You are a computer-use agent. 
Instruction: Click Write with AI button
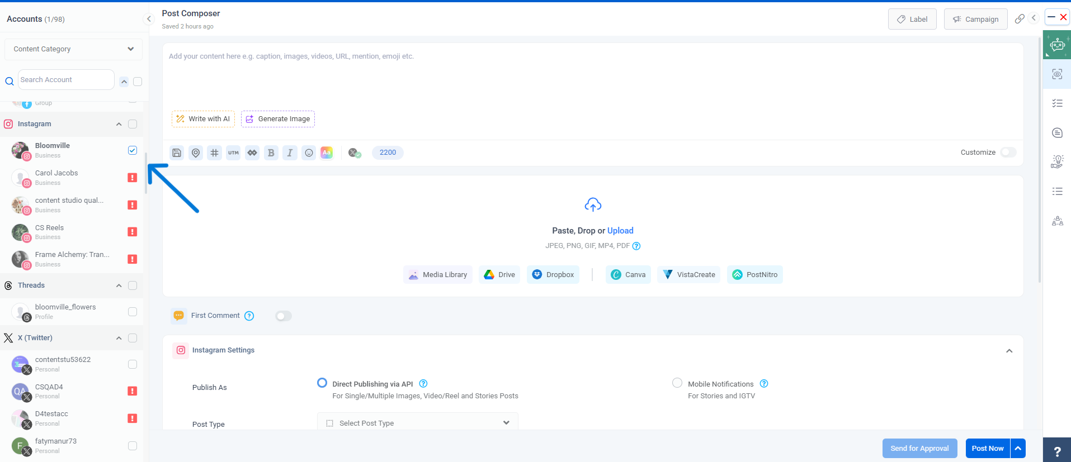click(x=203, y=119)
